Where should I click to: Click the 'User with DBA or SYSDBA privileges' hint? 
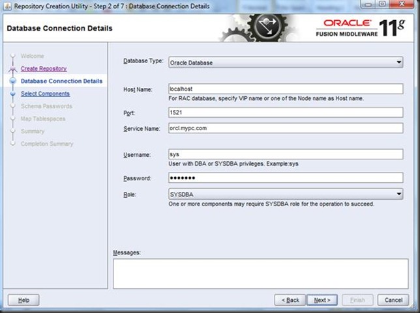tap(233, 163)
